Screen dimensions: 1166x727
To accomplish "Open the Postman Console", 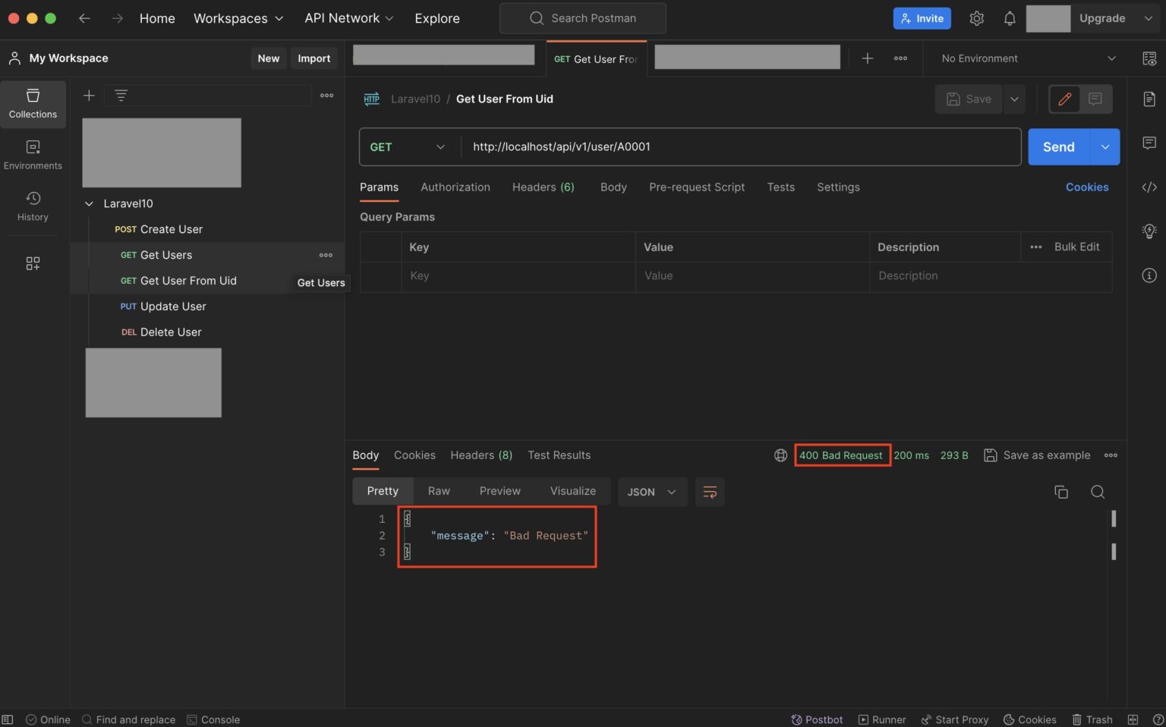I will pos(213,719).
